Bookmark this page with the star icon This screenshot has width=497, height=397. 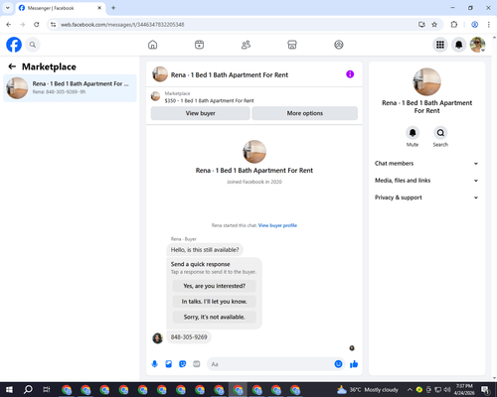pyautogui.click(x=434, y=25)
